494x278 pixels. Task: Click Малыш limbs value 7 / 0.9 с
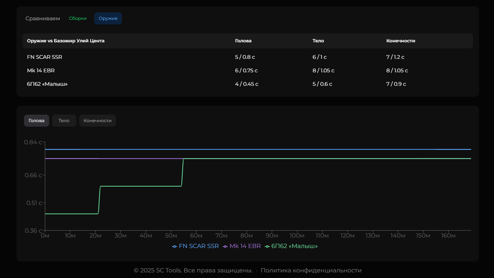coord(396,84)
